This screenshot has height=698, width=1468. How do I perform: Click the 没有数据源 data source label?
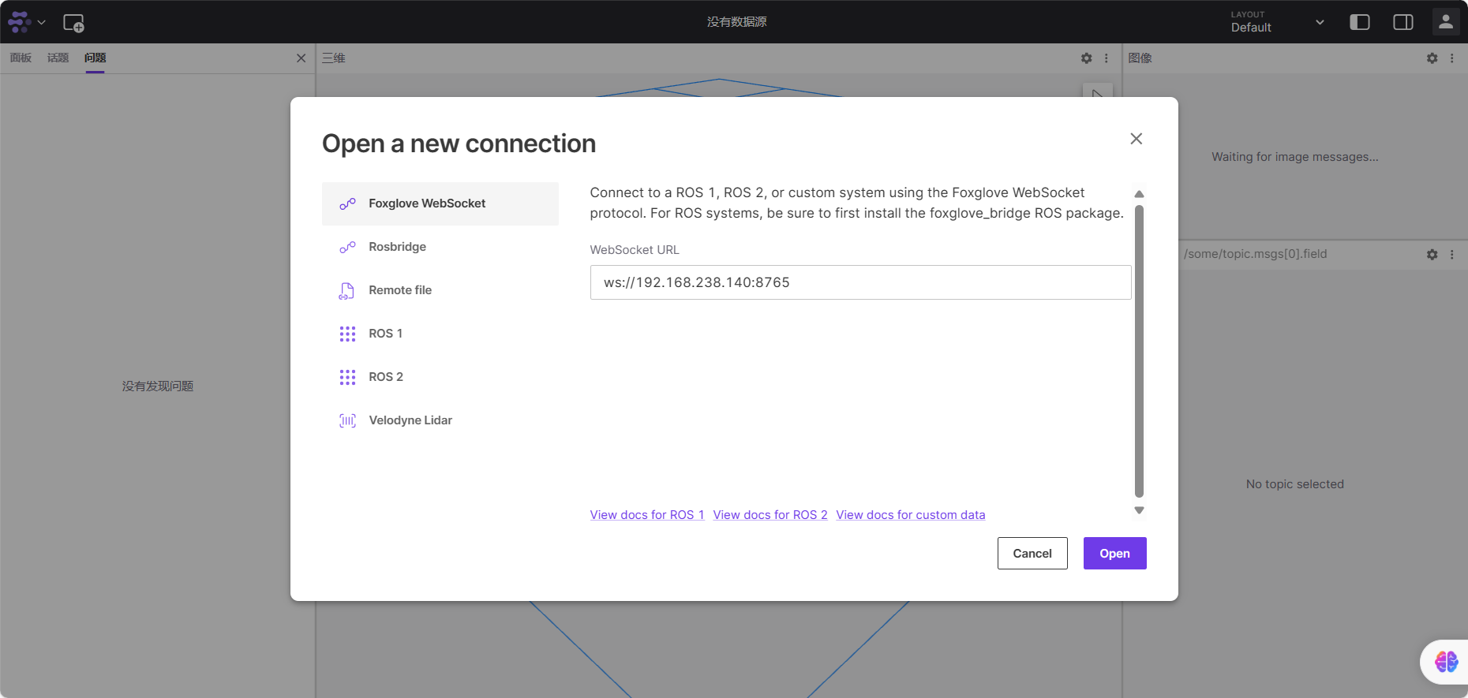(x=736, y=22)
